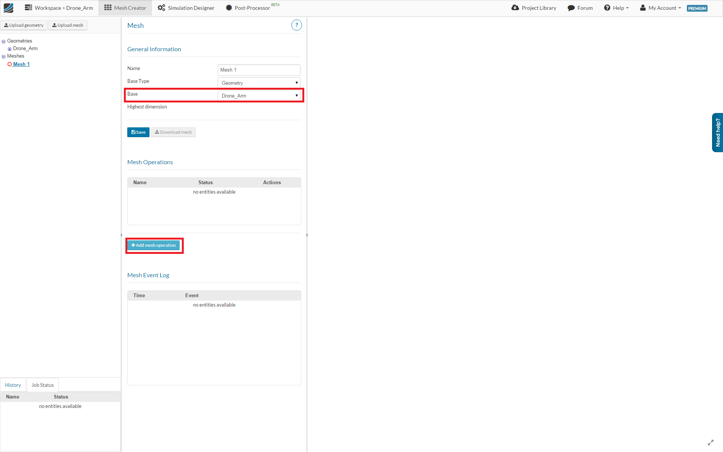Click the red circle status icon beside Mesh 1
Image resolution: width=723 pixels, height=452 pixels.
[x=10, y=64]
